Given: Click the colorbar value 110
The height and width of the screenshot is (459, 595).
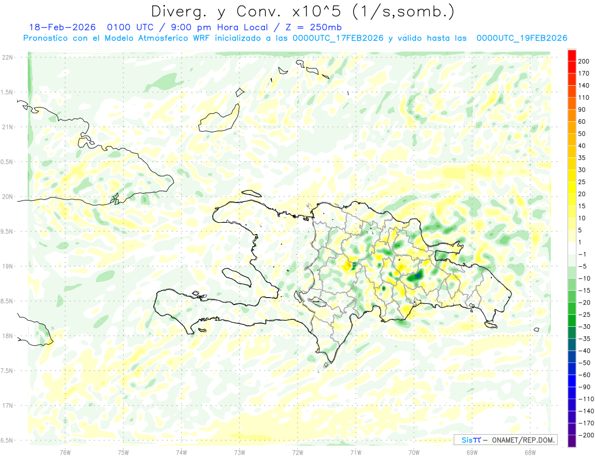Looking at the screenshot, I should point(584,98).
